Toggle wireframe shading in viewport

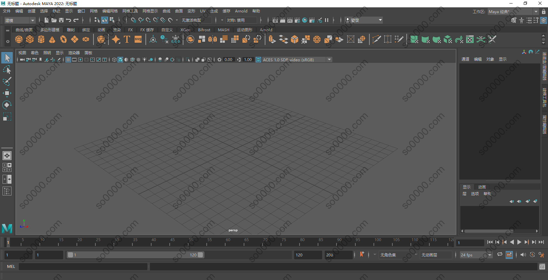[x=114, y=60]
